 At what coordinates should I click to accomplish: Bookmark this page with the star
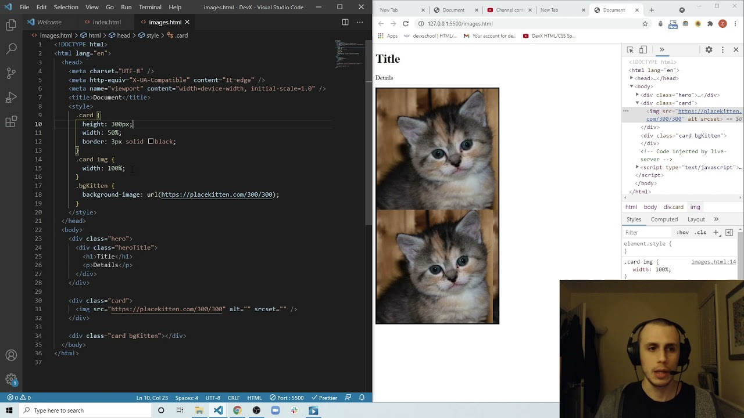click(645, 24)
